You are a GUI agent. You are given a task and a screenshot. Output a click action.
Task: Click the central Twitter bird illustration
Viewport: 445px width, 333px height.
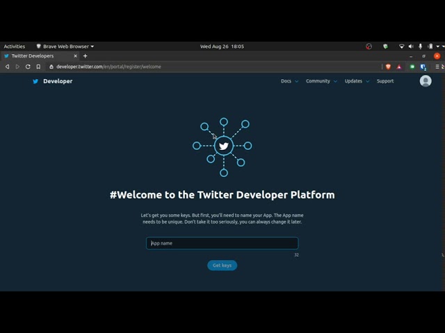[224, 146]
